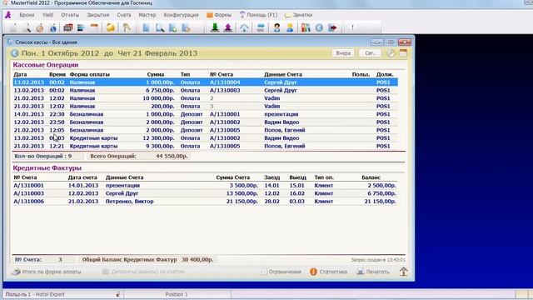Open the Заметки notes menu
The image size is (533, 300).
click(x=299, y=15)
